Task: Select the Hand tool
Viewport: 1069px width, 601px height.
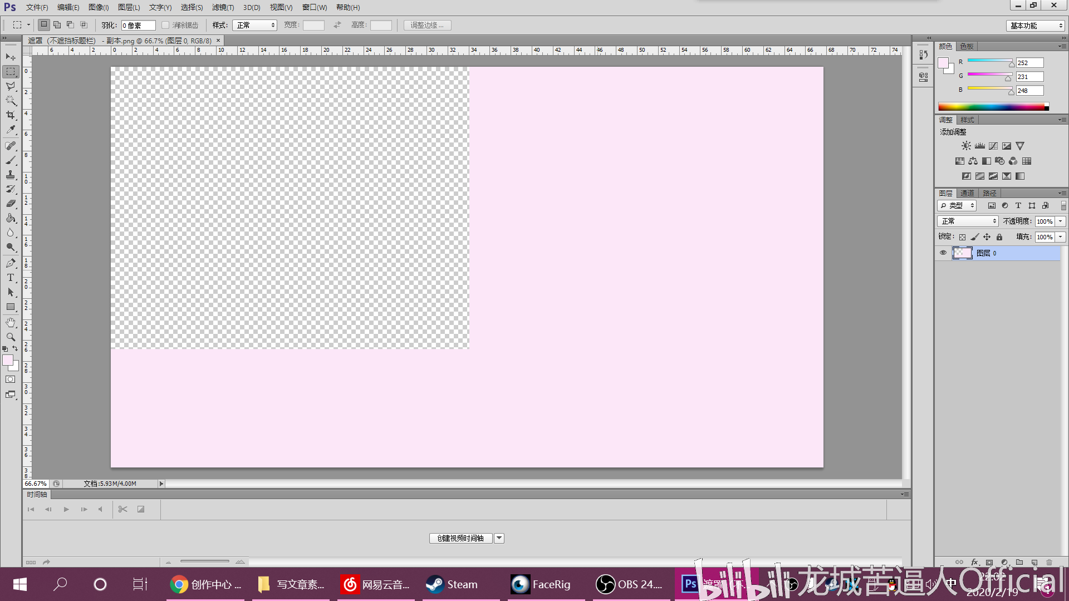Action: click(x=11, y=323)
